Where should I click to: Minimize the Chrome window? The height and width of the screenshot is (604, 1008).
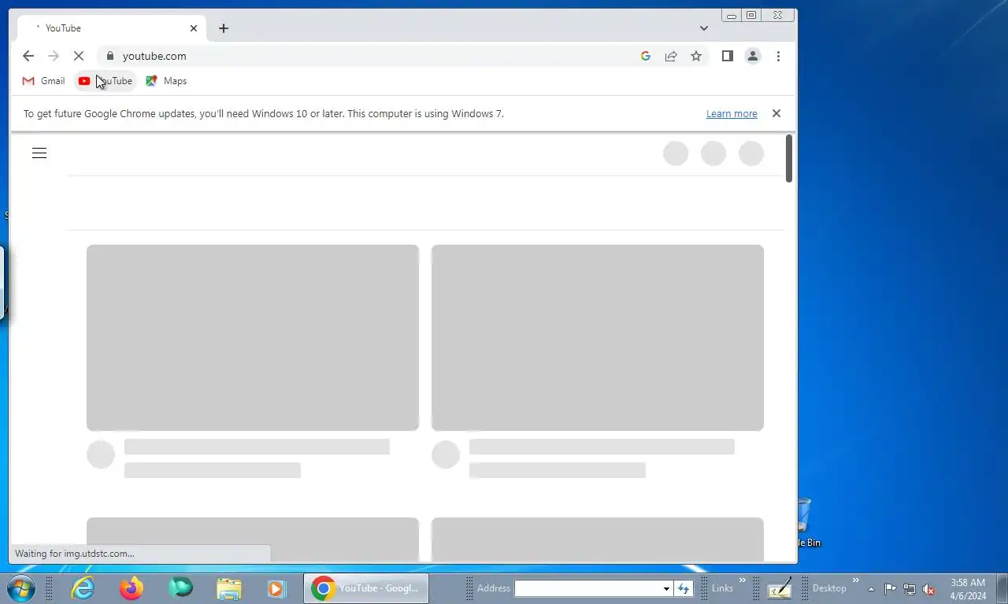732,15
